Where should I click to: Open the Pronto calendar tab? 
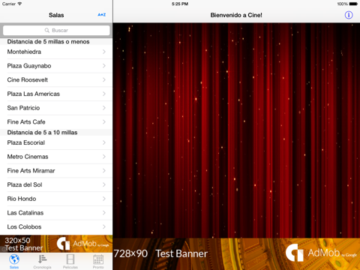[x=98, y=262]
